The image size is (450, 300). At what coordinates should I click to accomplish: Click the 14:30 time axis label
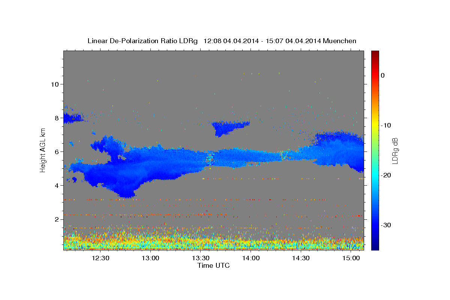tap(301, 258)
